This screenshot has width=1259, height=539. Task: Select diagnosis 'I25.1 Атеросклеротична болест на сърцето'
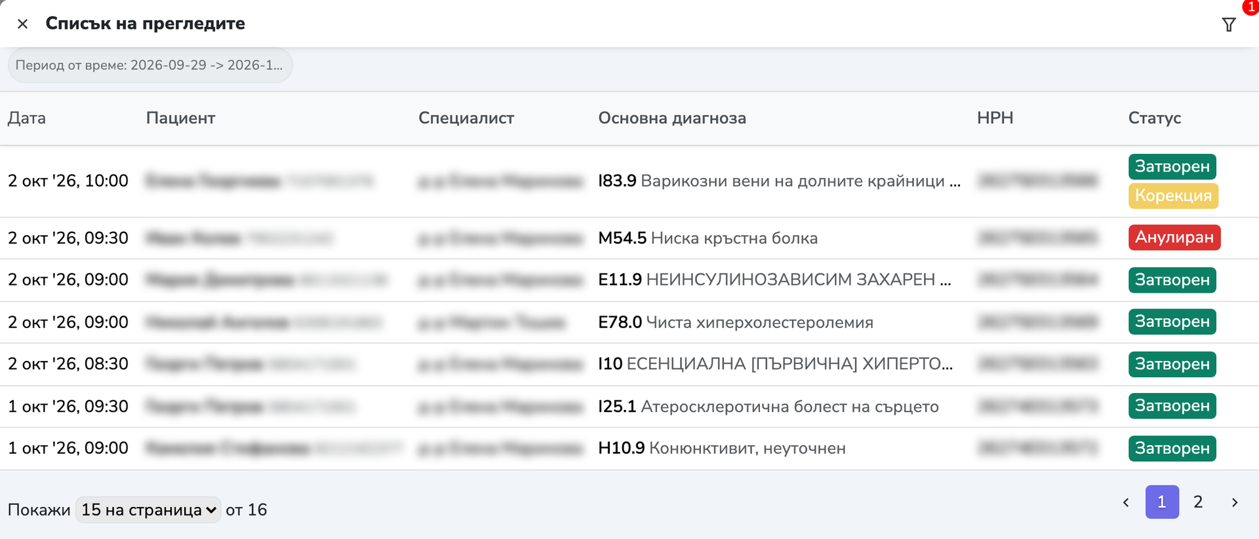(x=769, y=407)
